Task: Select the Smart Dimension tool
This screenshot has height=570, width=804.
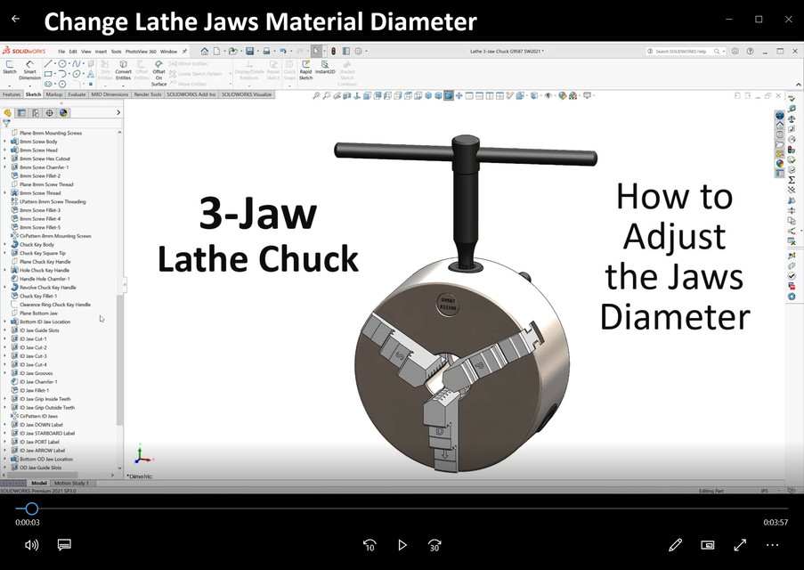Action: [x=29, y=69]
